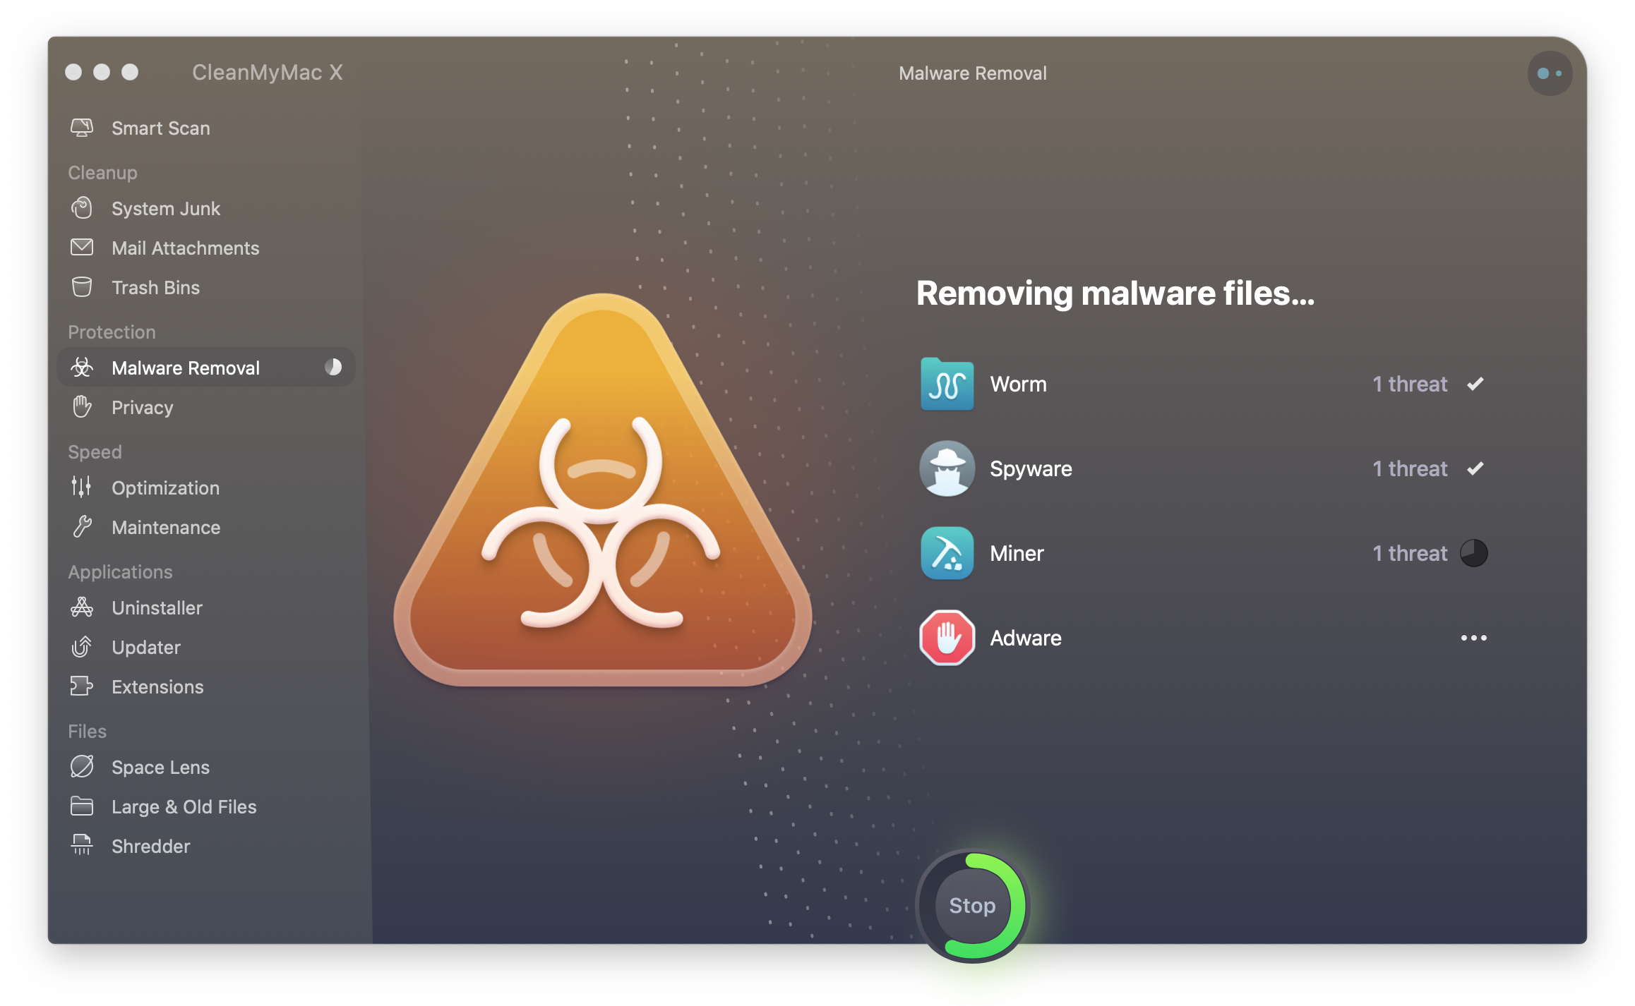
Task: Click the Adware threat icon
Action: pyautogui.click(x=946, y=637)
